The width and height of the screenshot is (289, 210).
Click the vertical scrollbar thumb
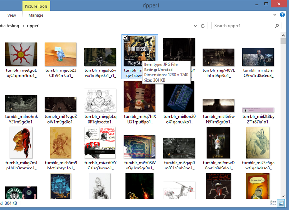[x=283, y=41]
